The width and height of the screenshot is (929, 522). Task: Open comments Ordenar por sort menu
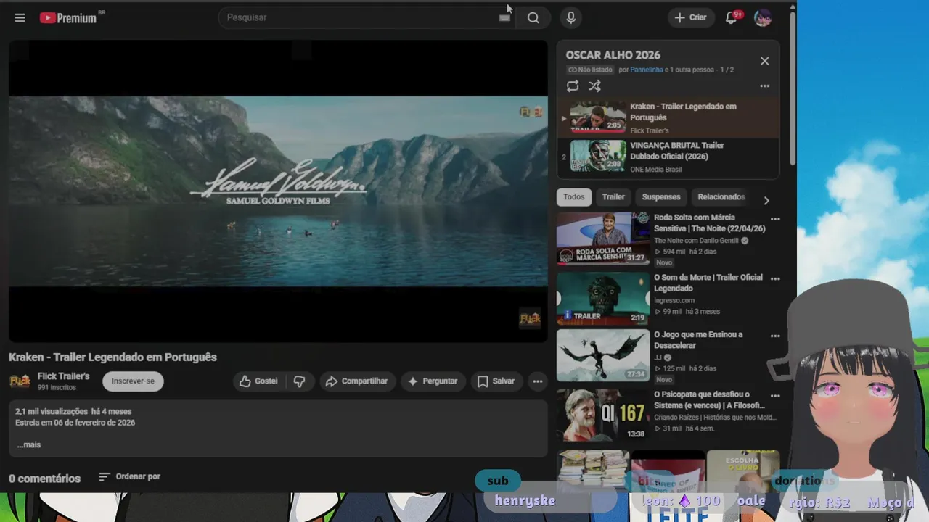pos(130,476)
